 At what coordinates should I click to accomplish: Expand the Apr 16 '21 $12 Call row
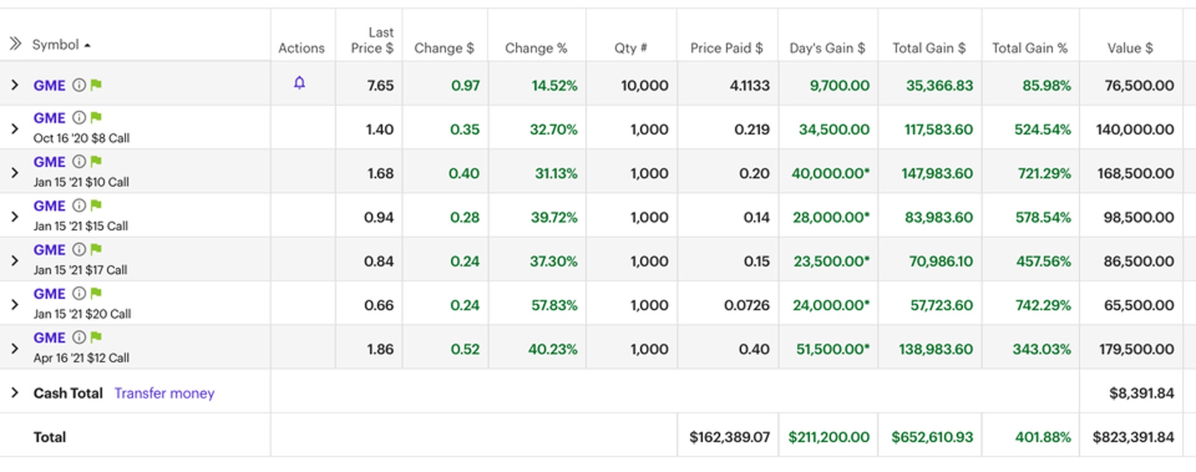(x=15, y=349)
